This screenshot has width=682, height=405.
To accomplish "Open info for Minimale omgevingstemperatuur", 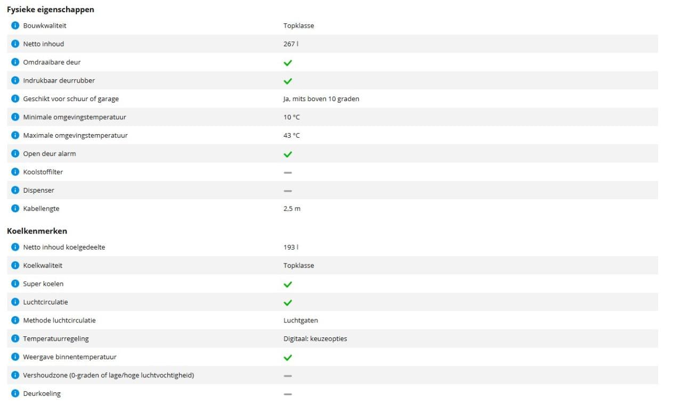I will [15, 117].
